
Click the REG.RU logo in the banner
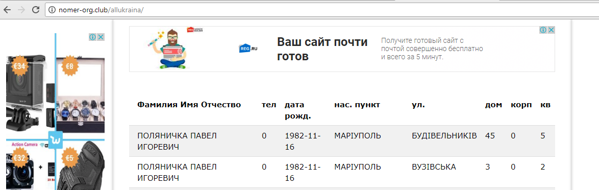[x=248, y=49]
